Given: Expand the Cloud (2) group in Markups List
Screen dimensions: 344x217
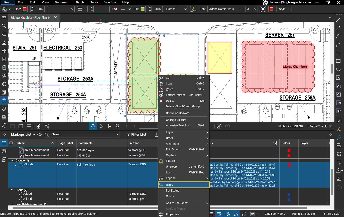Looking at the screenshot, I should click(12, 190).
